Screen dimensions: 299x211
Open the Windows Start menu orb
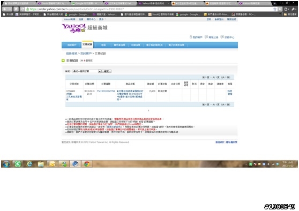(x=6, y=164)
